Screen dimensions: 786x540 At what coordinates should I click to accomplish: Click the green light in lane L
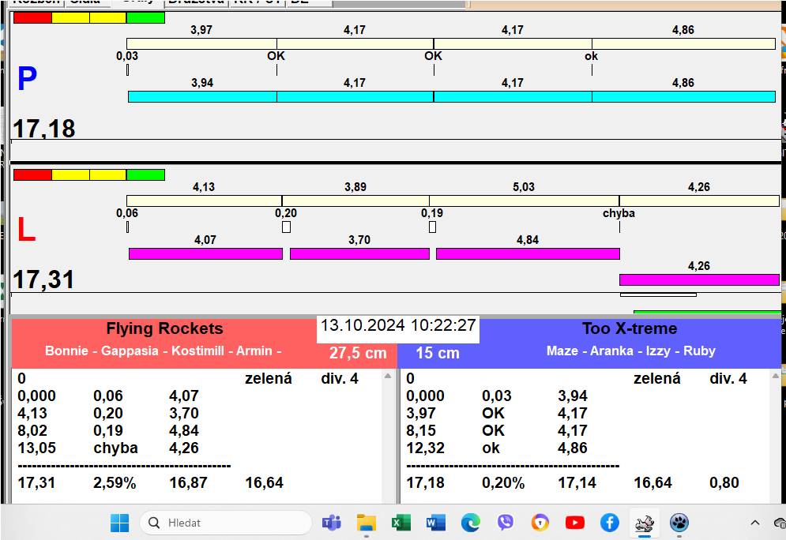145,174
